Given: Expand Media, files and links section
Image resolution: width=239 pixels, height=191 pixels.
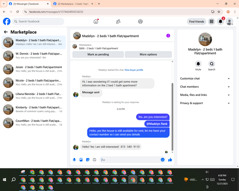Looking at the screenshot, I should point(205,95).
